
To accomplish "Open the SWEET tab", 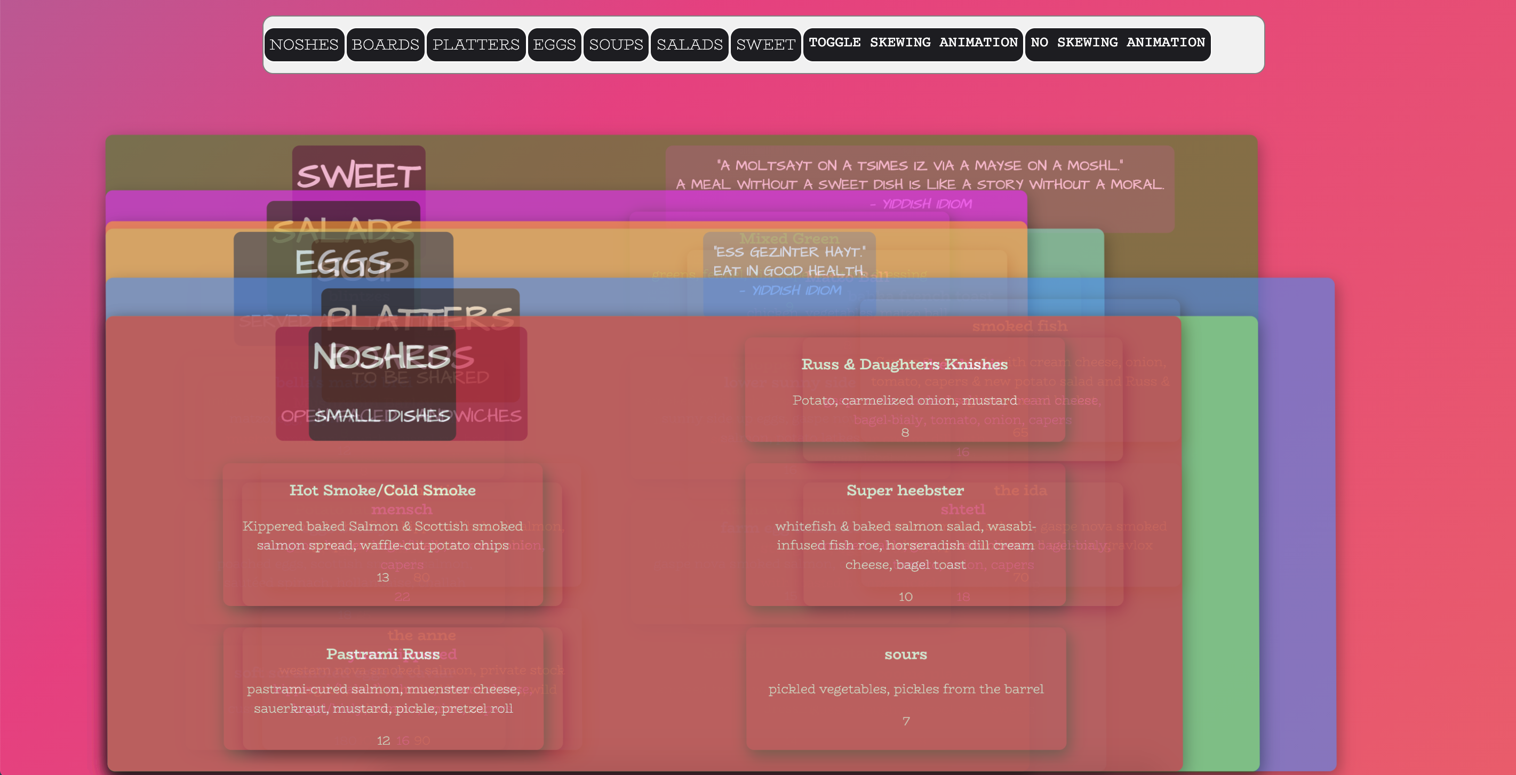I will coord(765,45).
